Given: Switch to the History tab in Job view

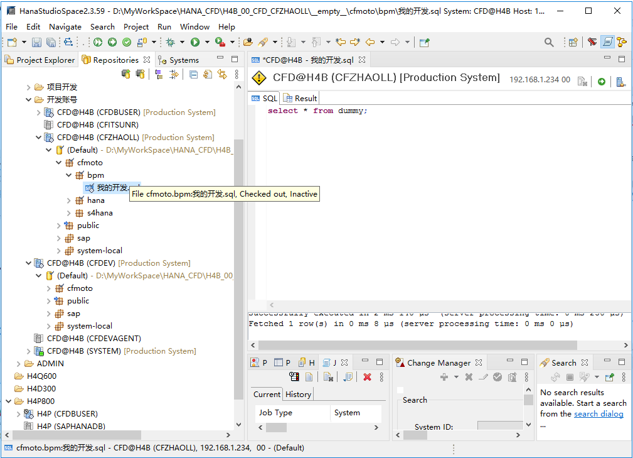Looking at the screenshot, I should (299, 394).
